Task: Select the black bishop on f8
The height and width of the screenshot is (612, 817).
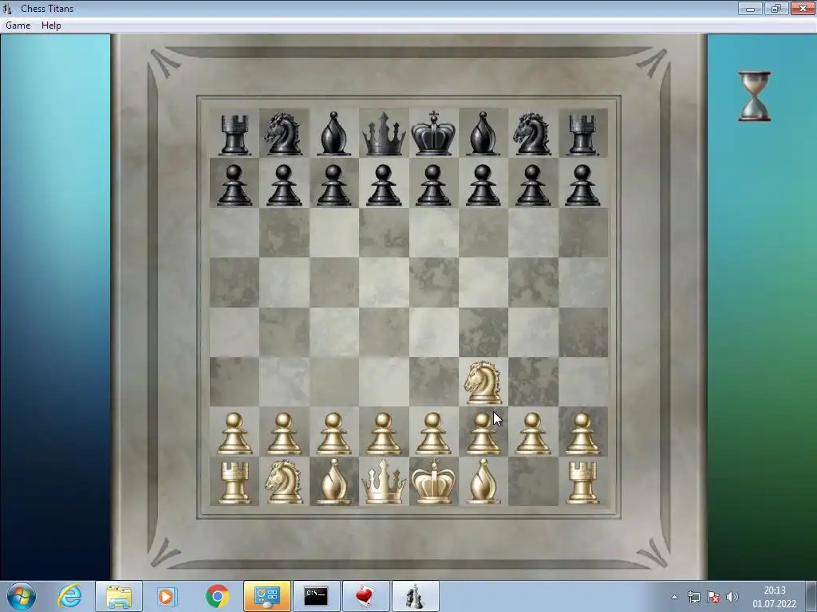Action: coord(483,134)
